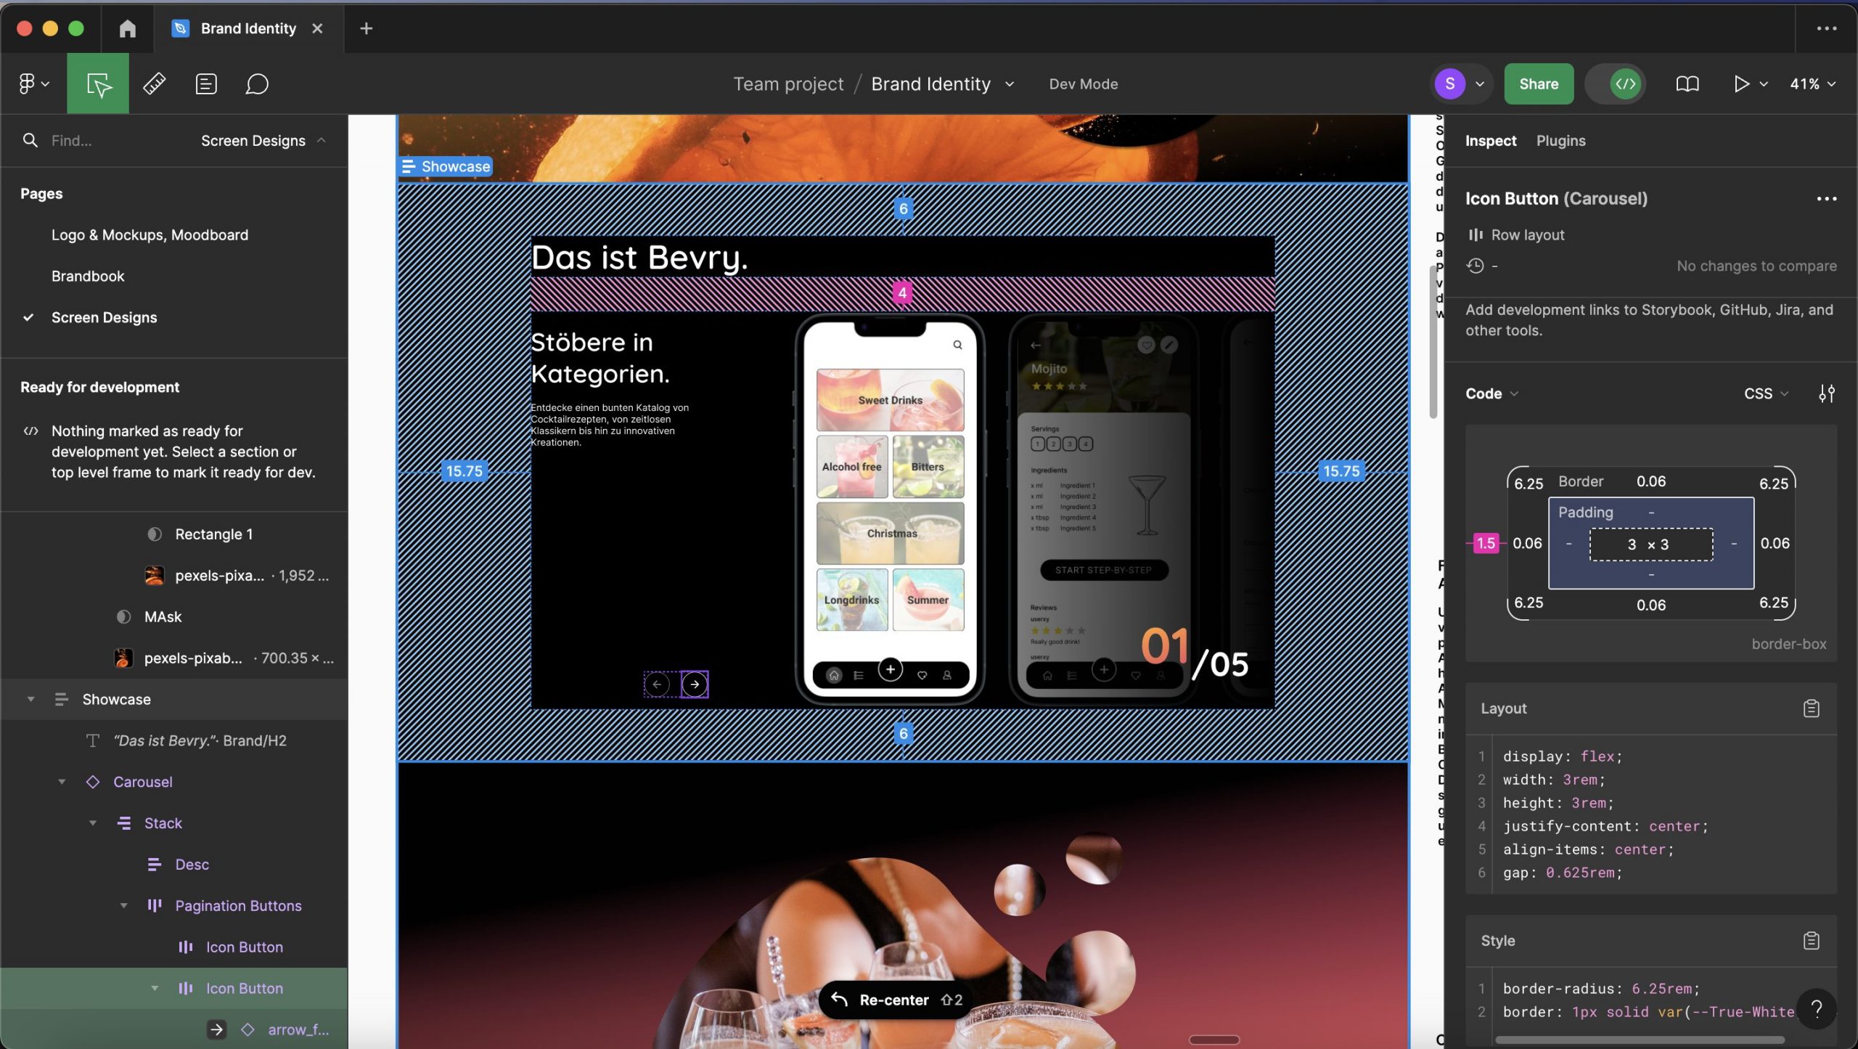
Task: Click the carousel previous arrow button
Action: (657, 684)
